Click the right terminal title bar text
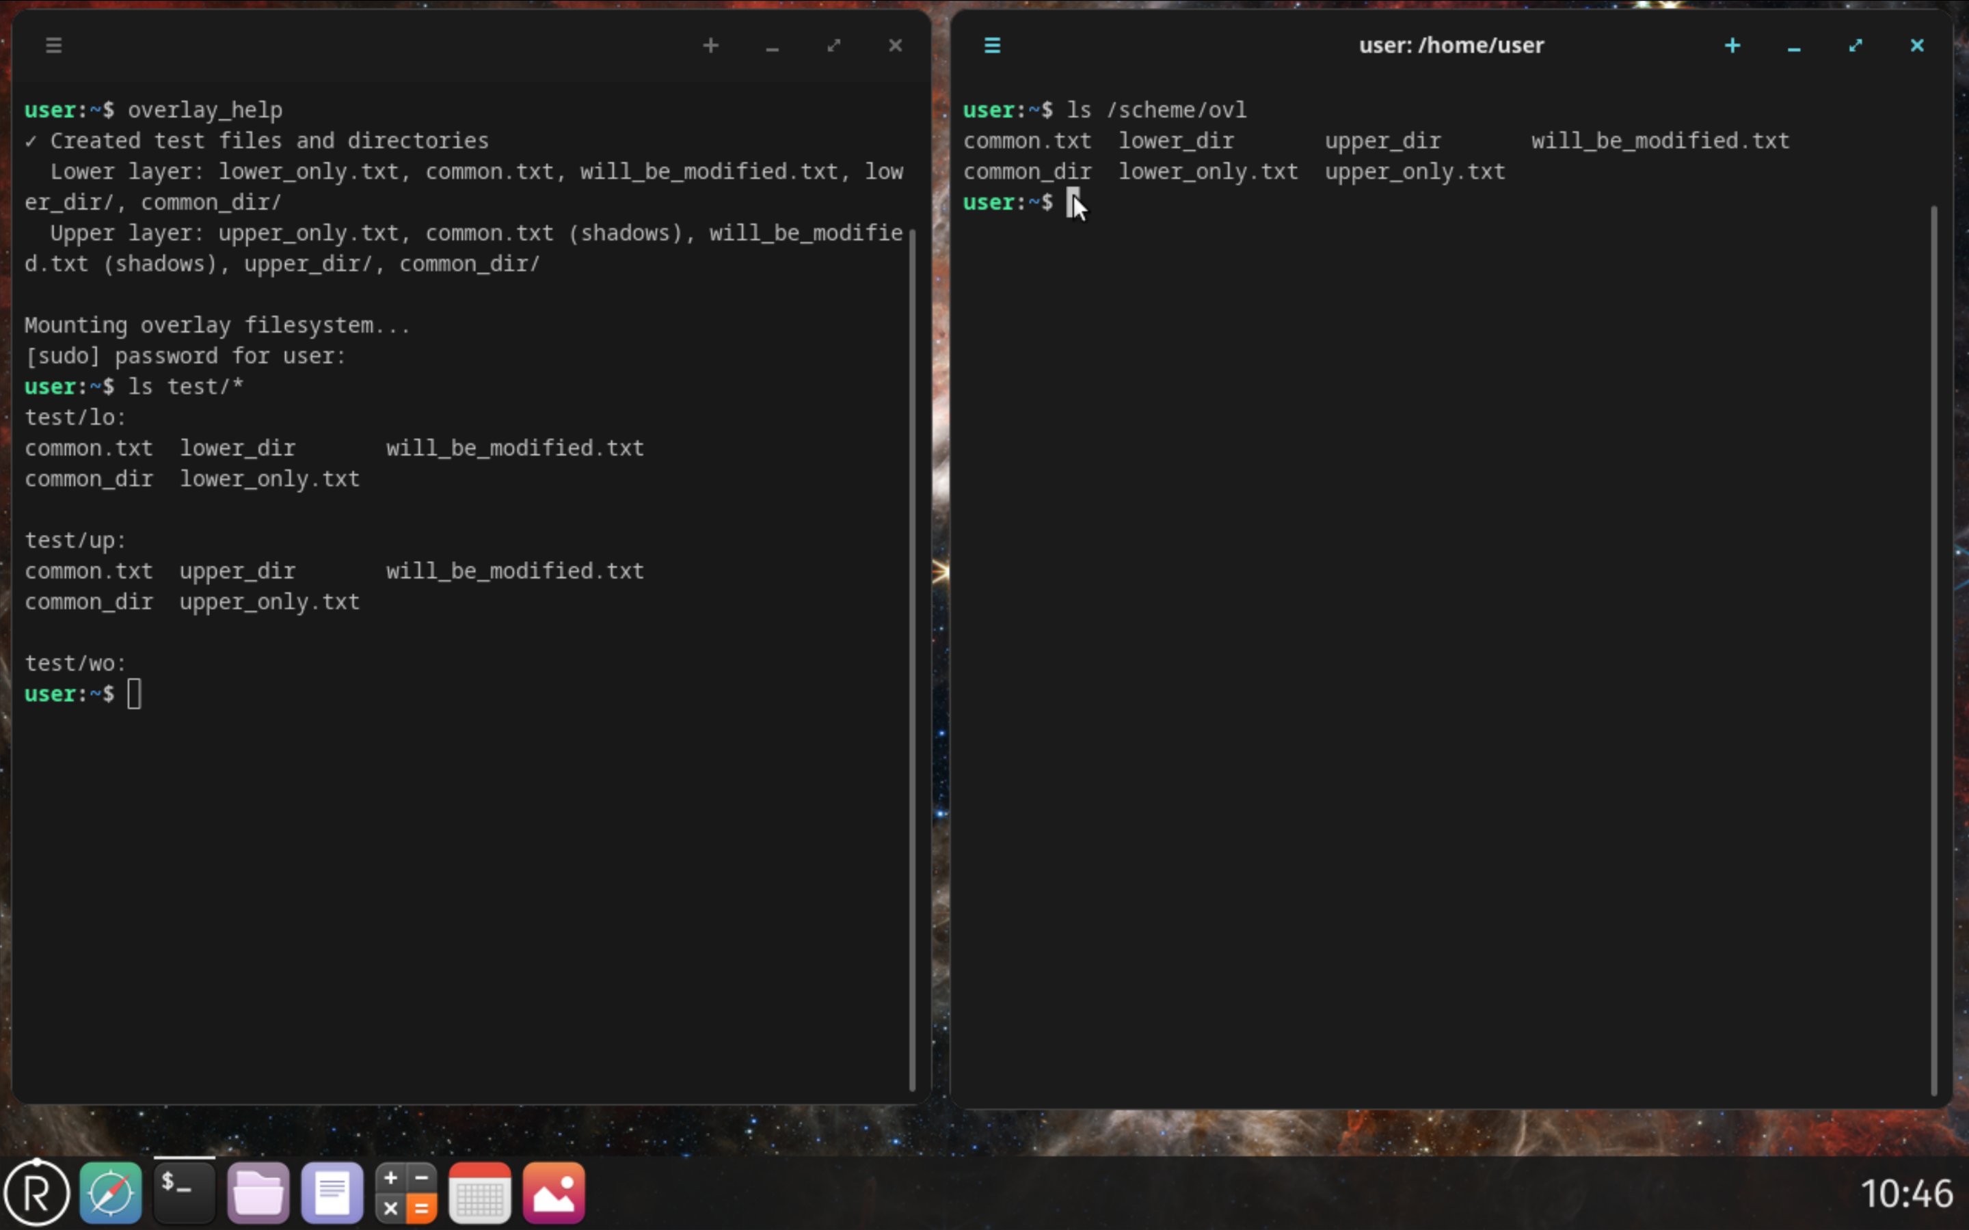 pyautogui.click(x=1451, y=46)
